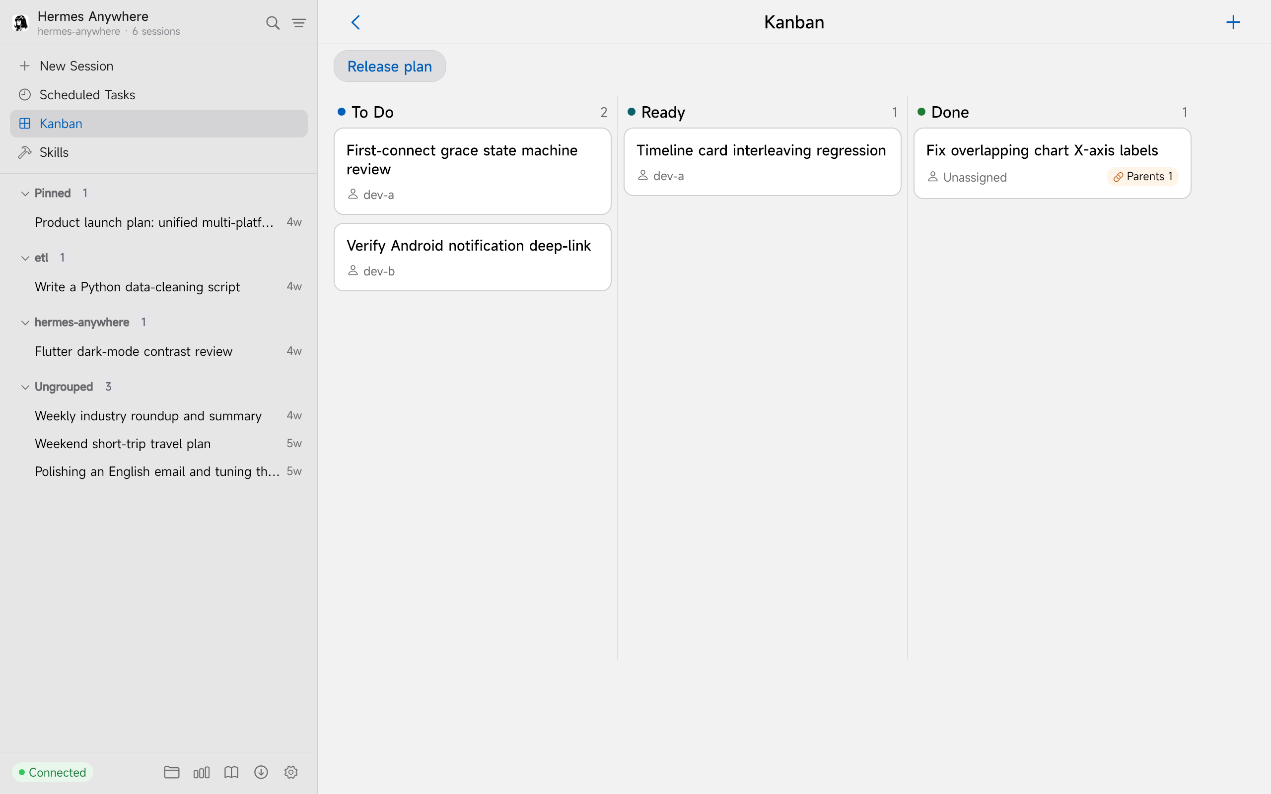
Task: Click the Ready column header
Action: point(762,112)
